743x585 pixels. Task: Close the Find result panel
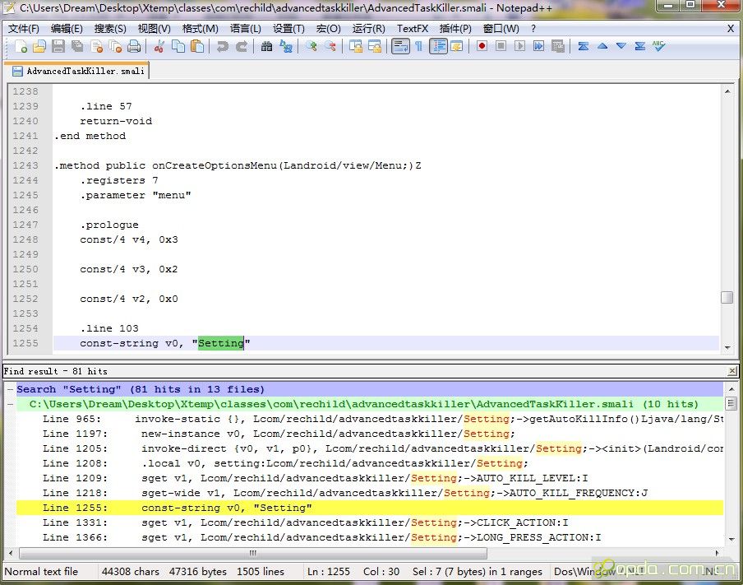(731, 372)
